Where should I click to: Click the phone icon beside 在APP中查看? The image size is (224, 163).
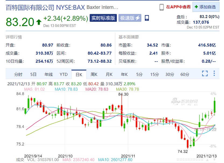162,7
